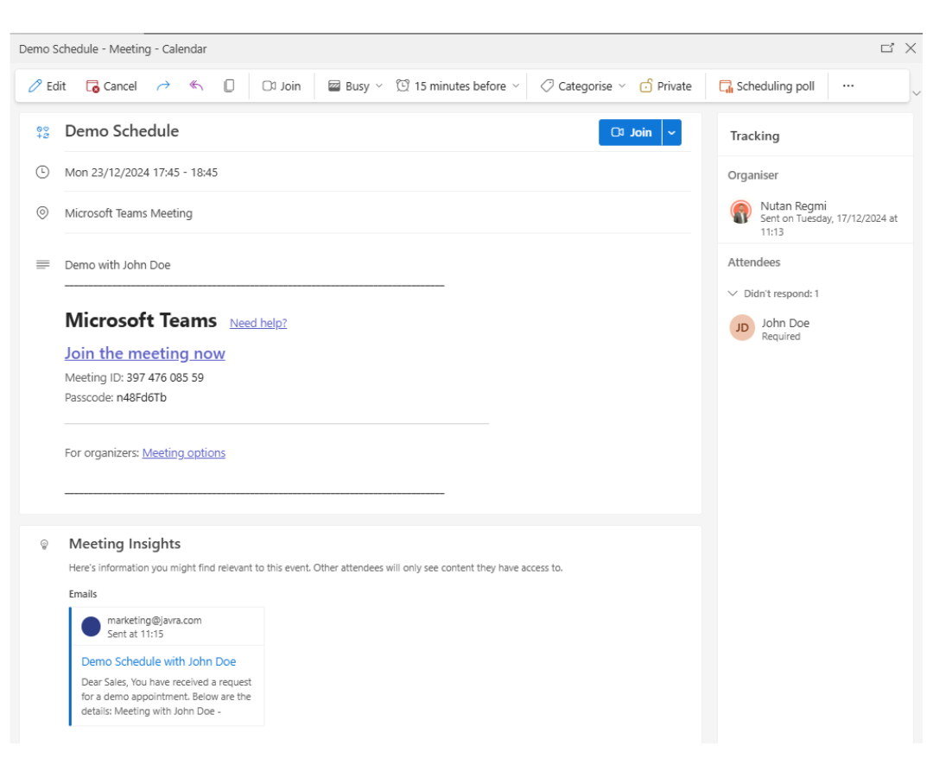Click the clock icon next to the date

42,173
